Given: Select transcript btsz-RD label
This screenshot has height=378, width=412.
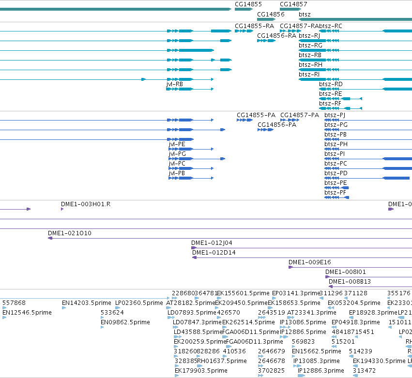Looking at the screenshot, I should (331, 84).
